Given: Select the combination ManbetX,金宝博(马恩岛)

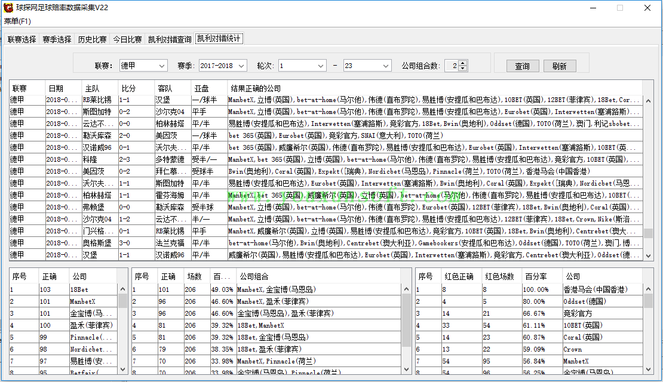Looking at the screenshot, I should pyautogui.click(x=266, y=289).
